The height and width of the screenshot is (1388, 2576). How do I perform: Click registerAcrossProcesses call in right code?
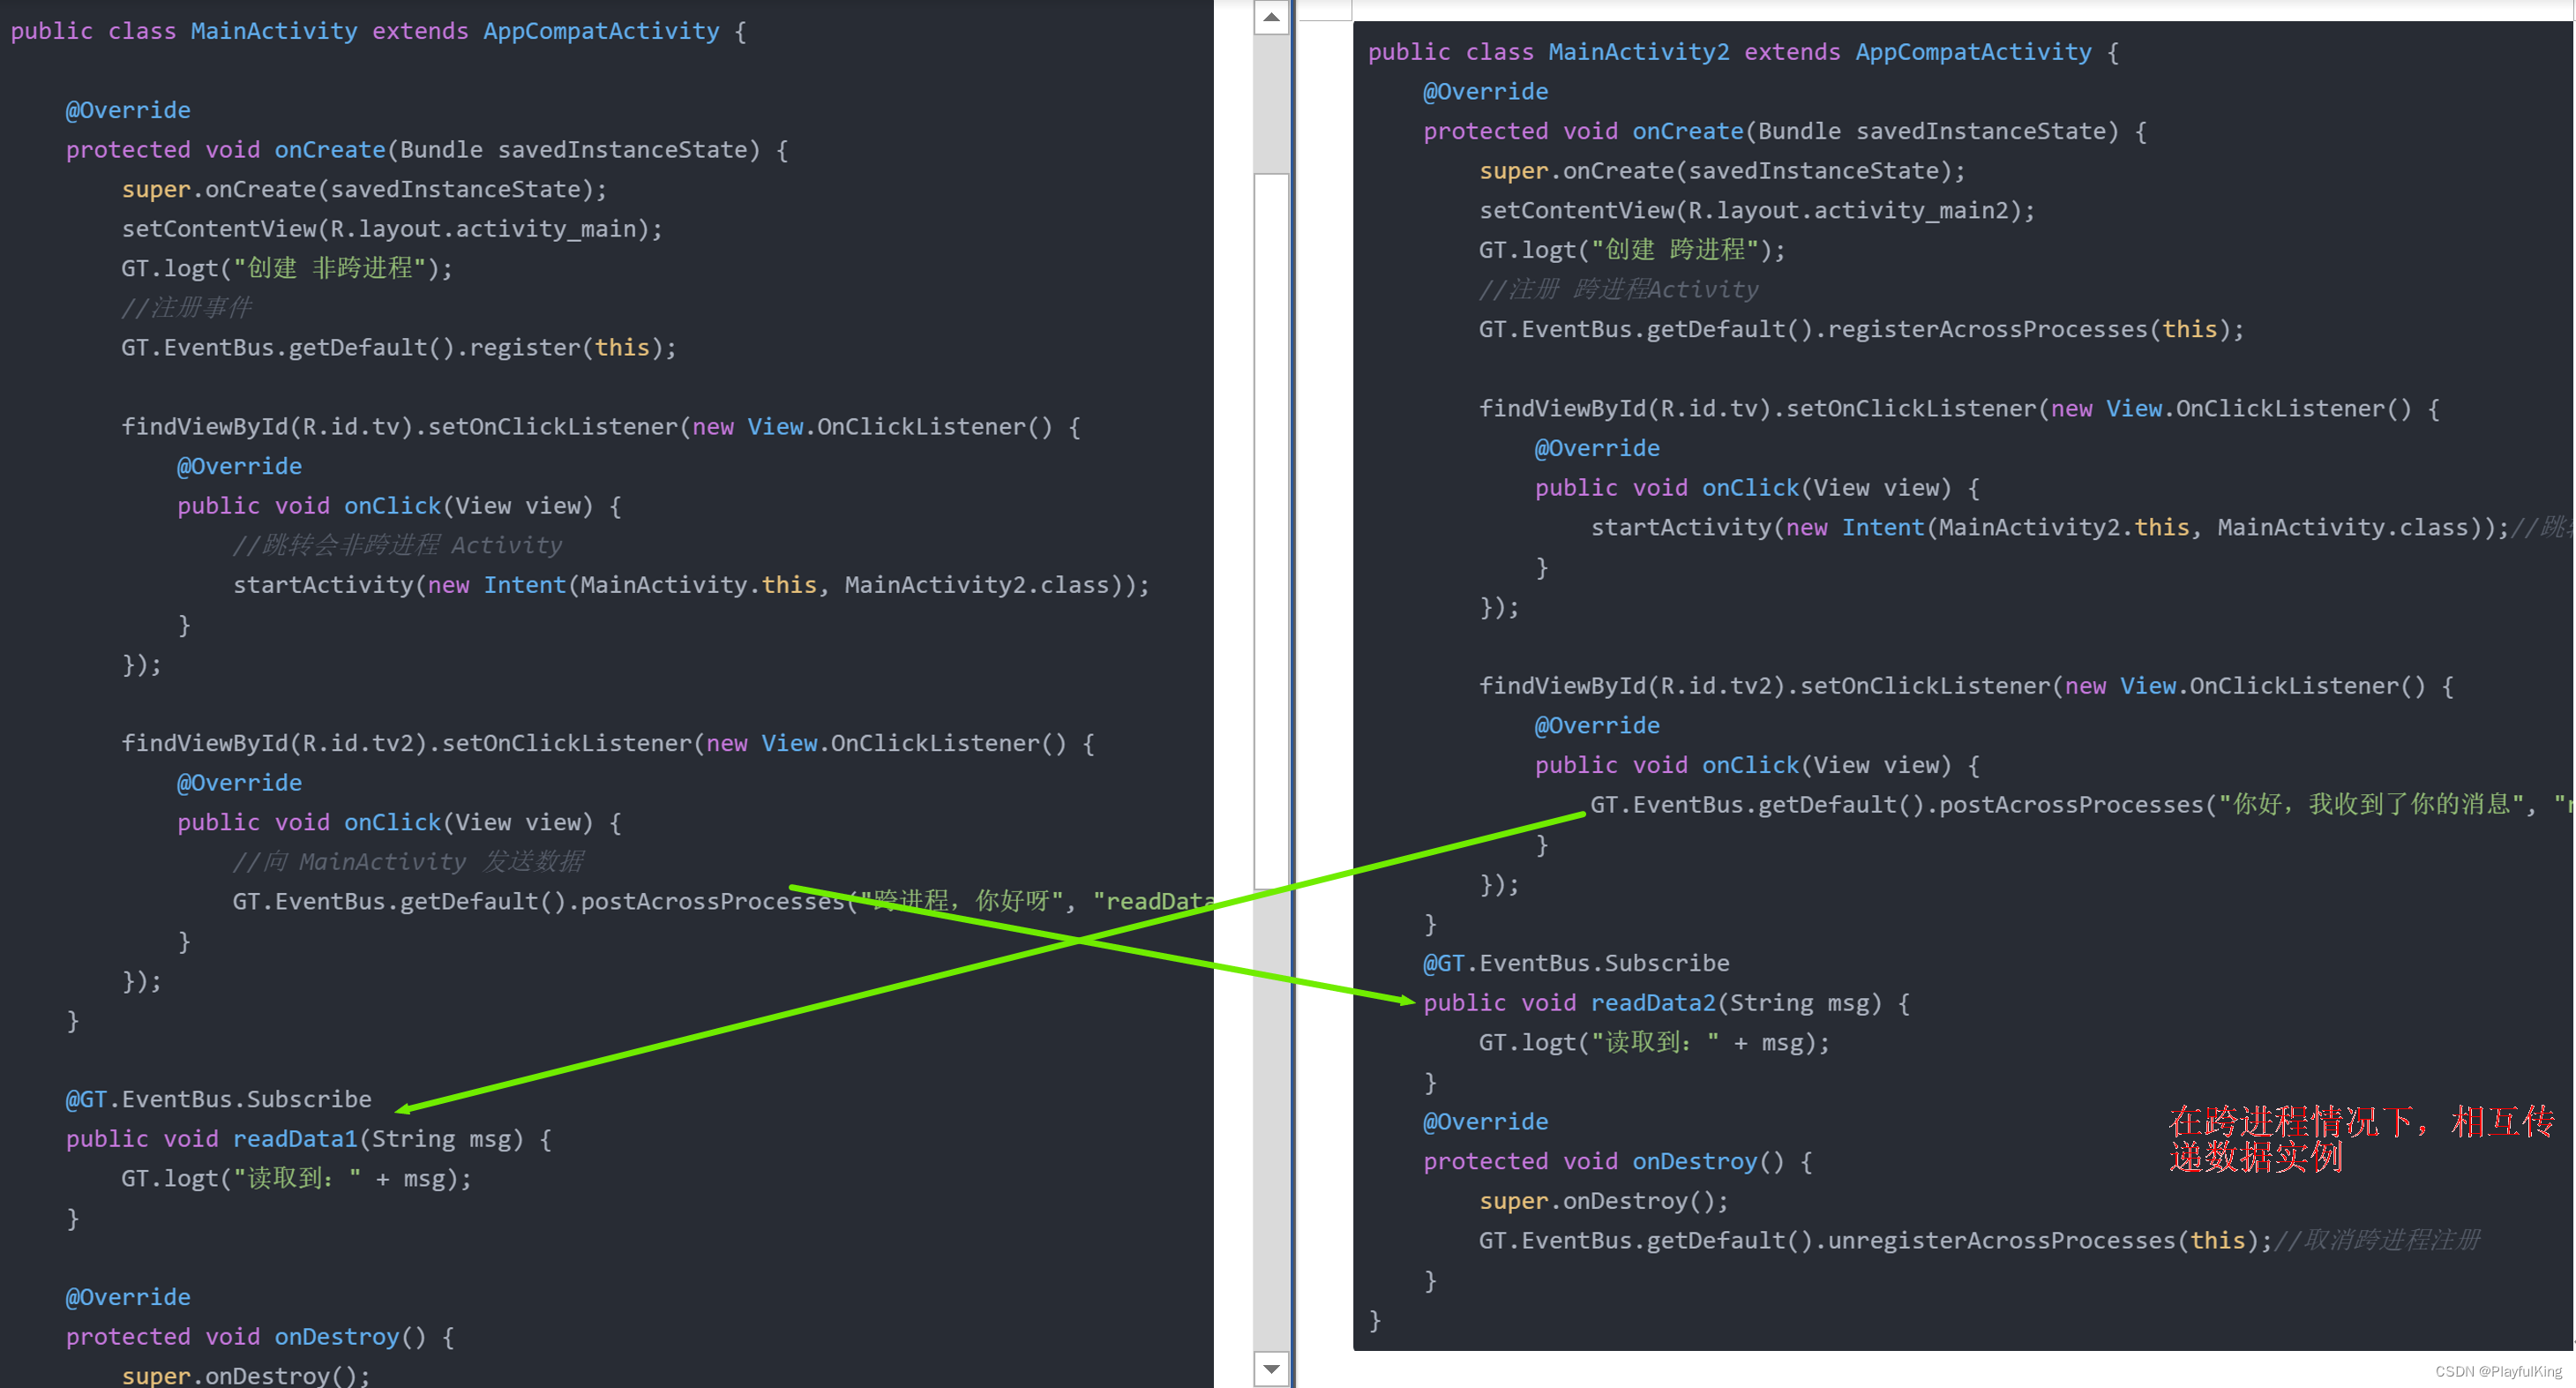(1986, 330)
